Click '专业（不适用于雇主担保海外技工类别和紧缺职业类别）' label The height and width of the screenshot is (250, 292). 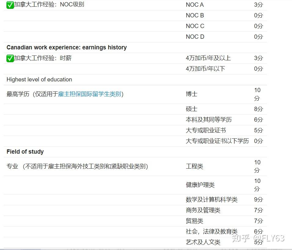(x=77, y=166)
